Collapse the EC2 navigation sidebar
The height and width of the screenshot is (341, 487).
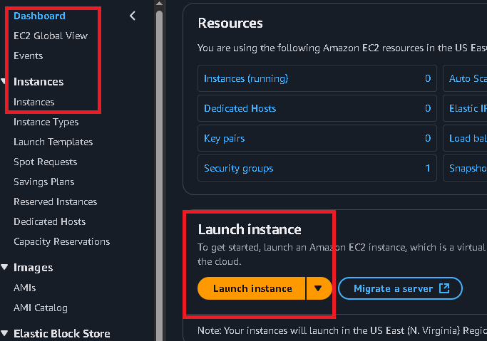click(133, 16)
